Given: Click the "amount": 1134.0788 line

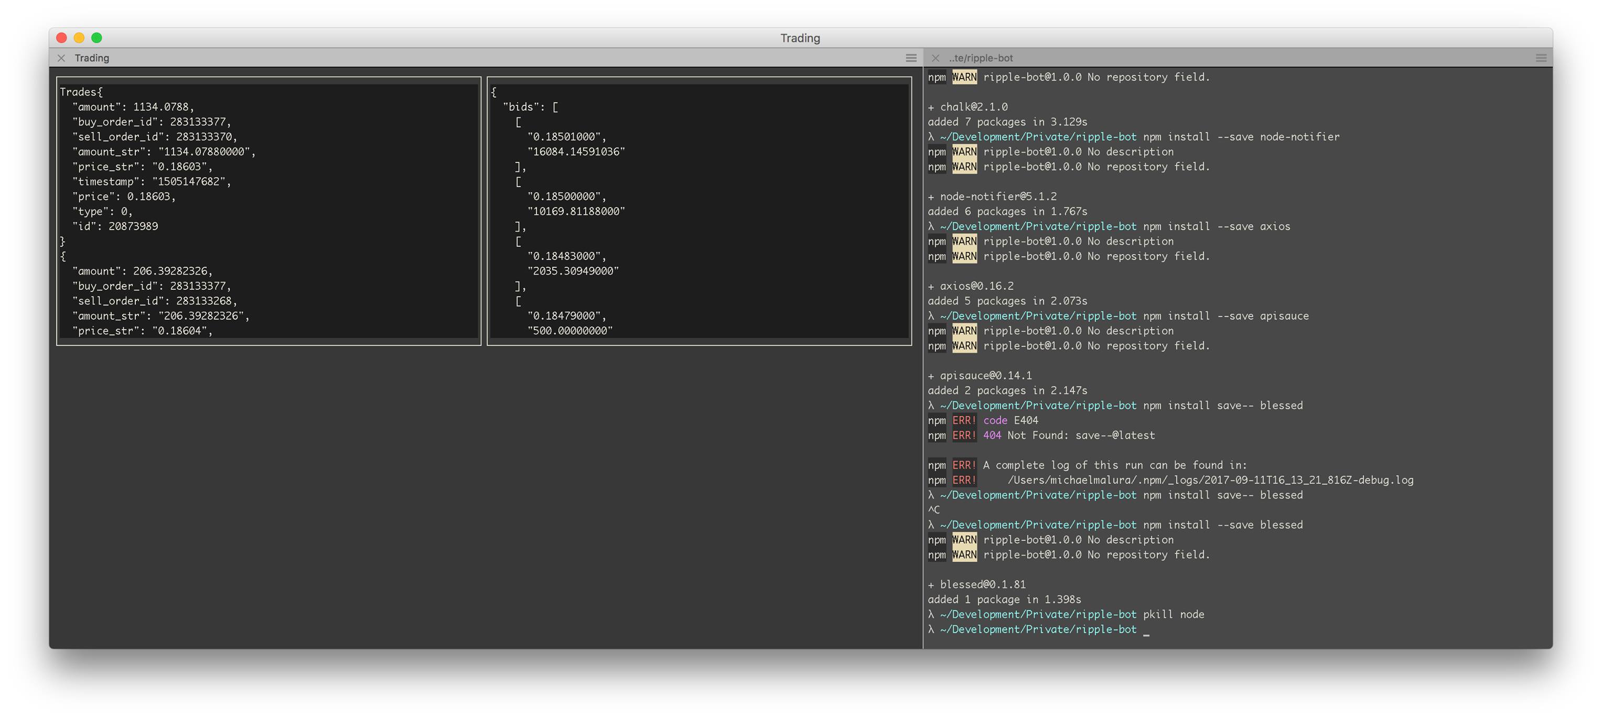Looking at the screenshot, I should [x=133, y=107].
